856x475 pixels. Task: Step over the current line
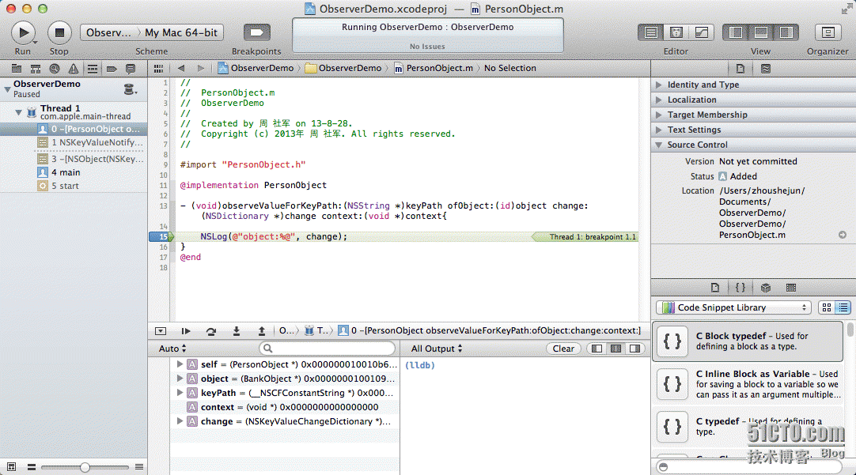tap(210, 331)
